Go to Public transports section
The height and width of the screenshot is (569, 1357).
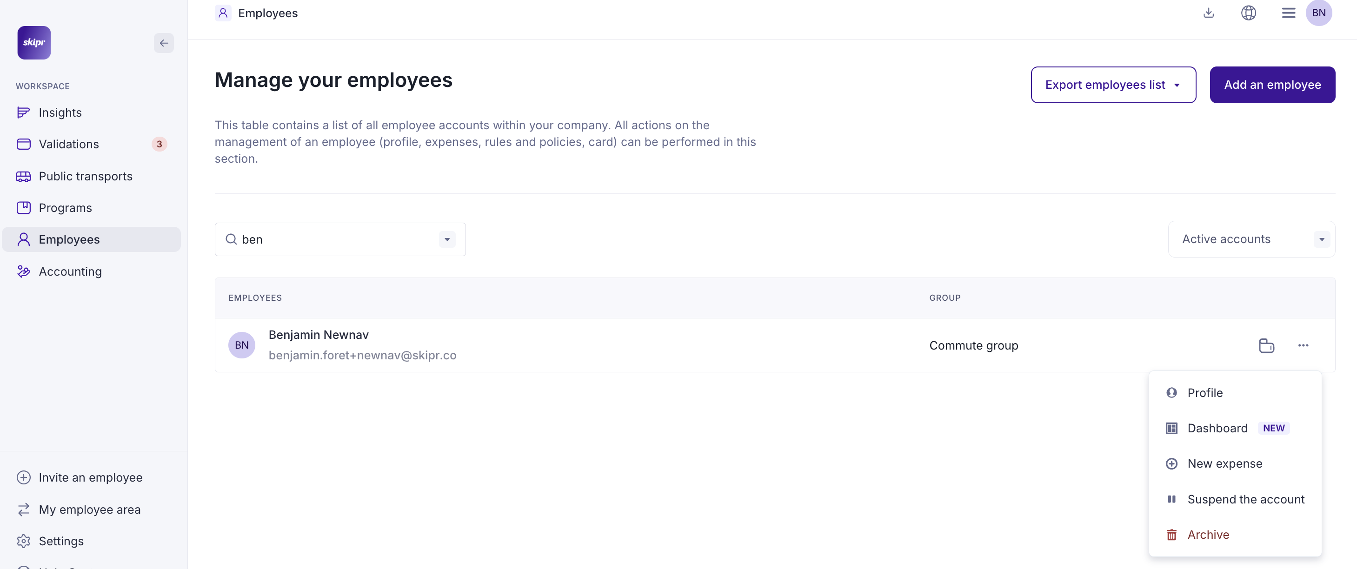tap(86, 176)
